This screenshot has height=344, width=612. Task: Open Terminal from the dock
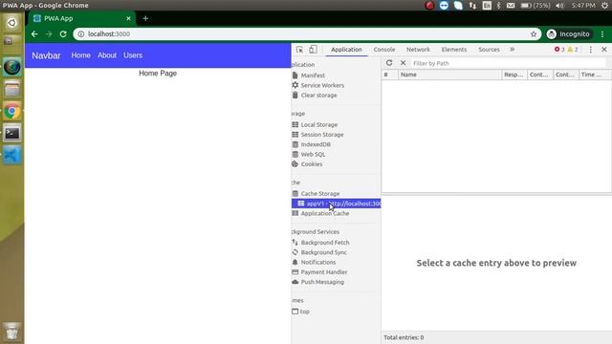point(12,134)
